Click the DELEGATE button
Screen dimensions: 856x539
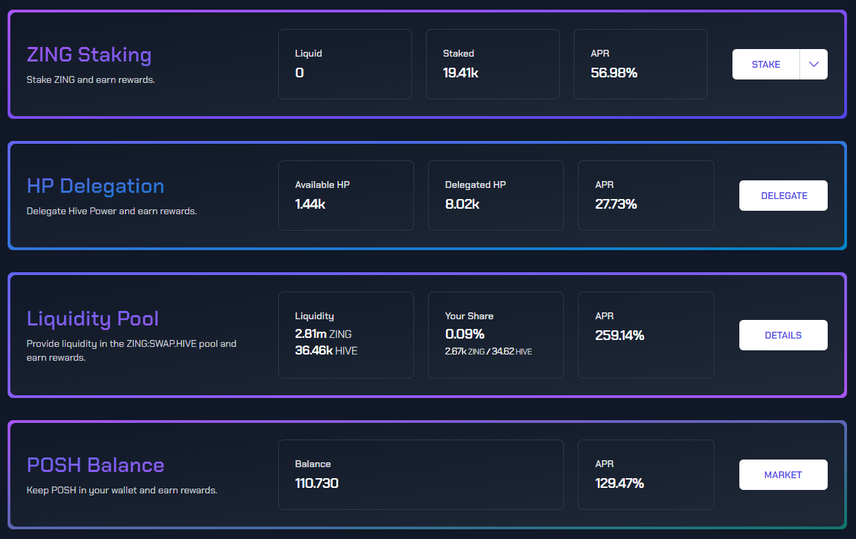pyautogui.click(x=784, y=196)
